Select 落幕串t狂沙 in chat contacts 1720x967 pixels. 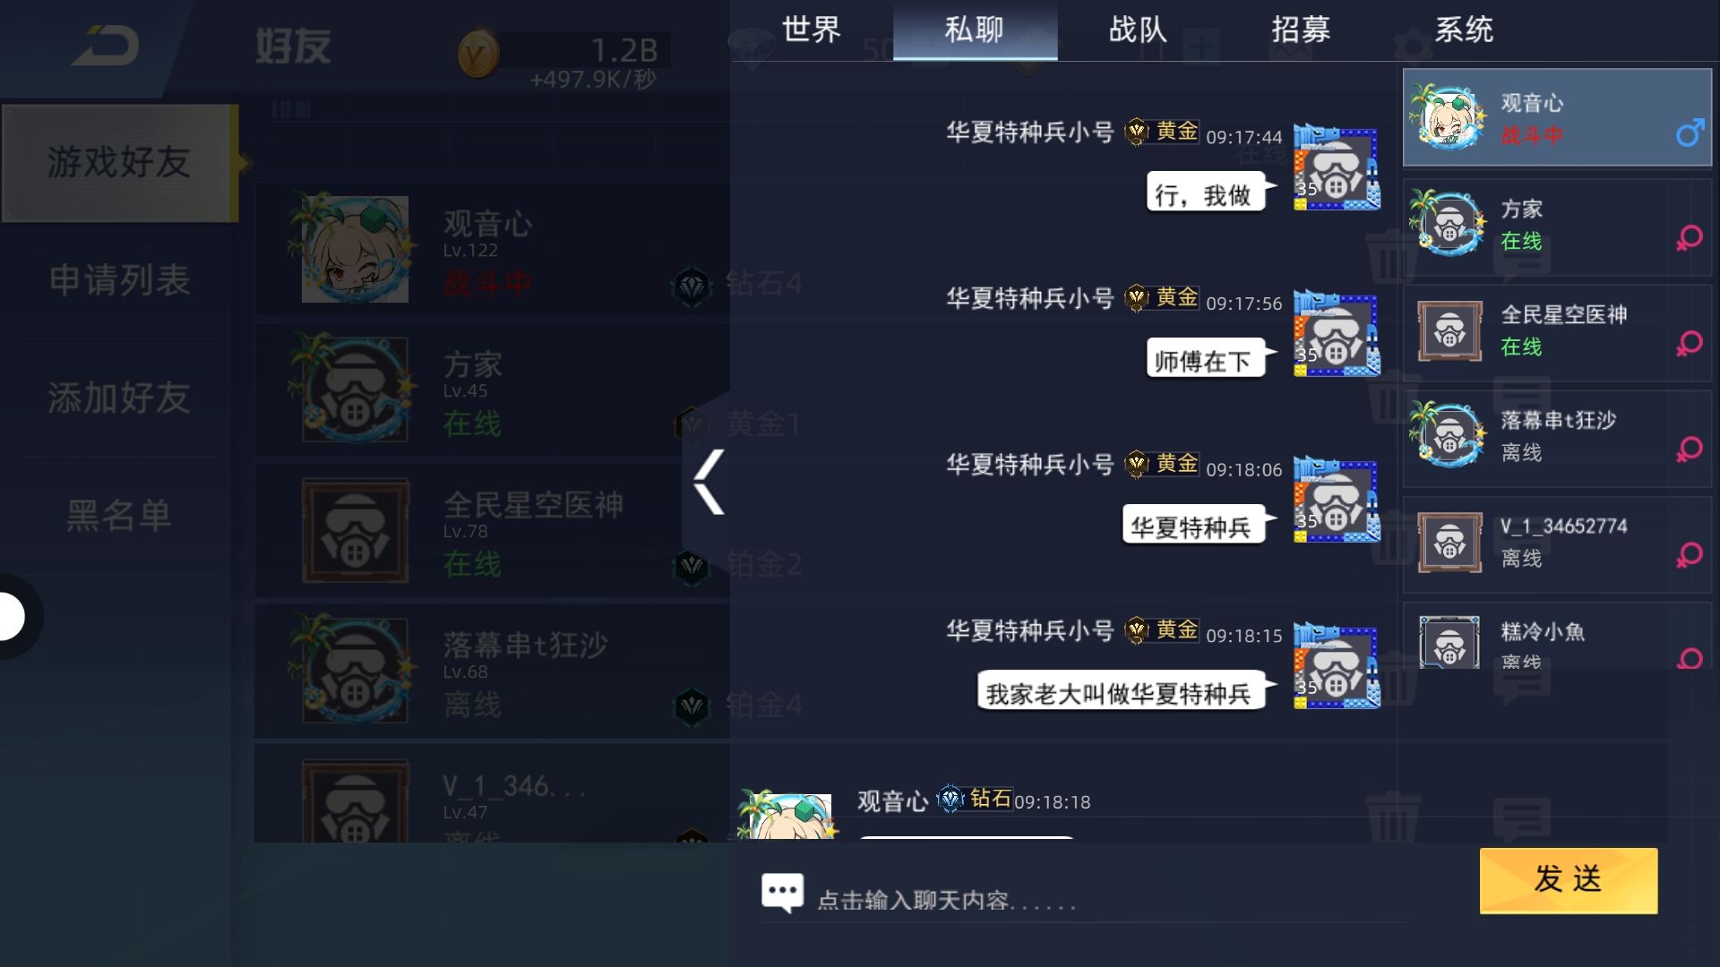(1557, 438)
